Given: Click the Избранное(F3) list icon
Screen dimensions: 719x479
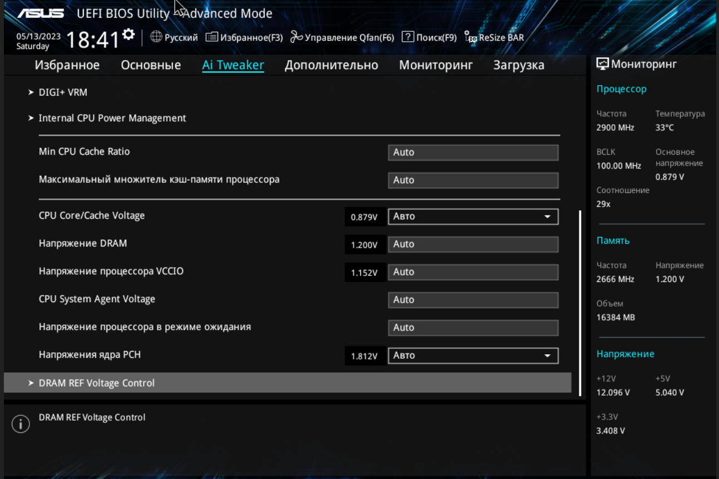Looking at the screenshot, I should [211, 37].
